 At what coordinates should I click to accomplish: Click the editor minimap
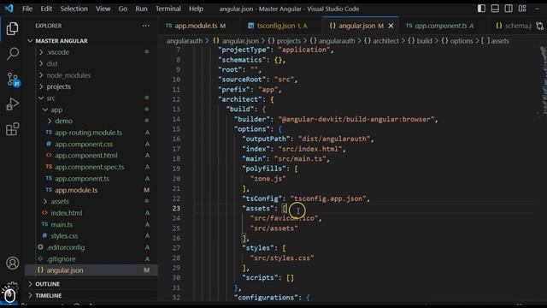pos(543,80)
